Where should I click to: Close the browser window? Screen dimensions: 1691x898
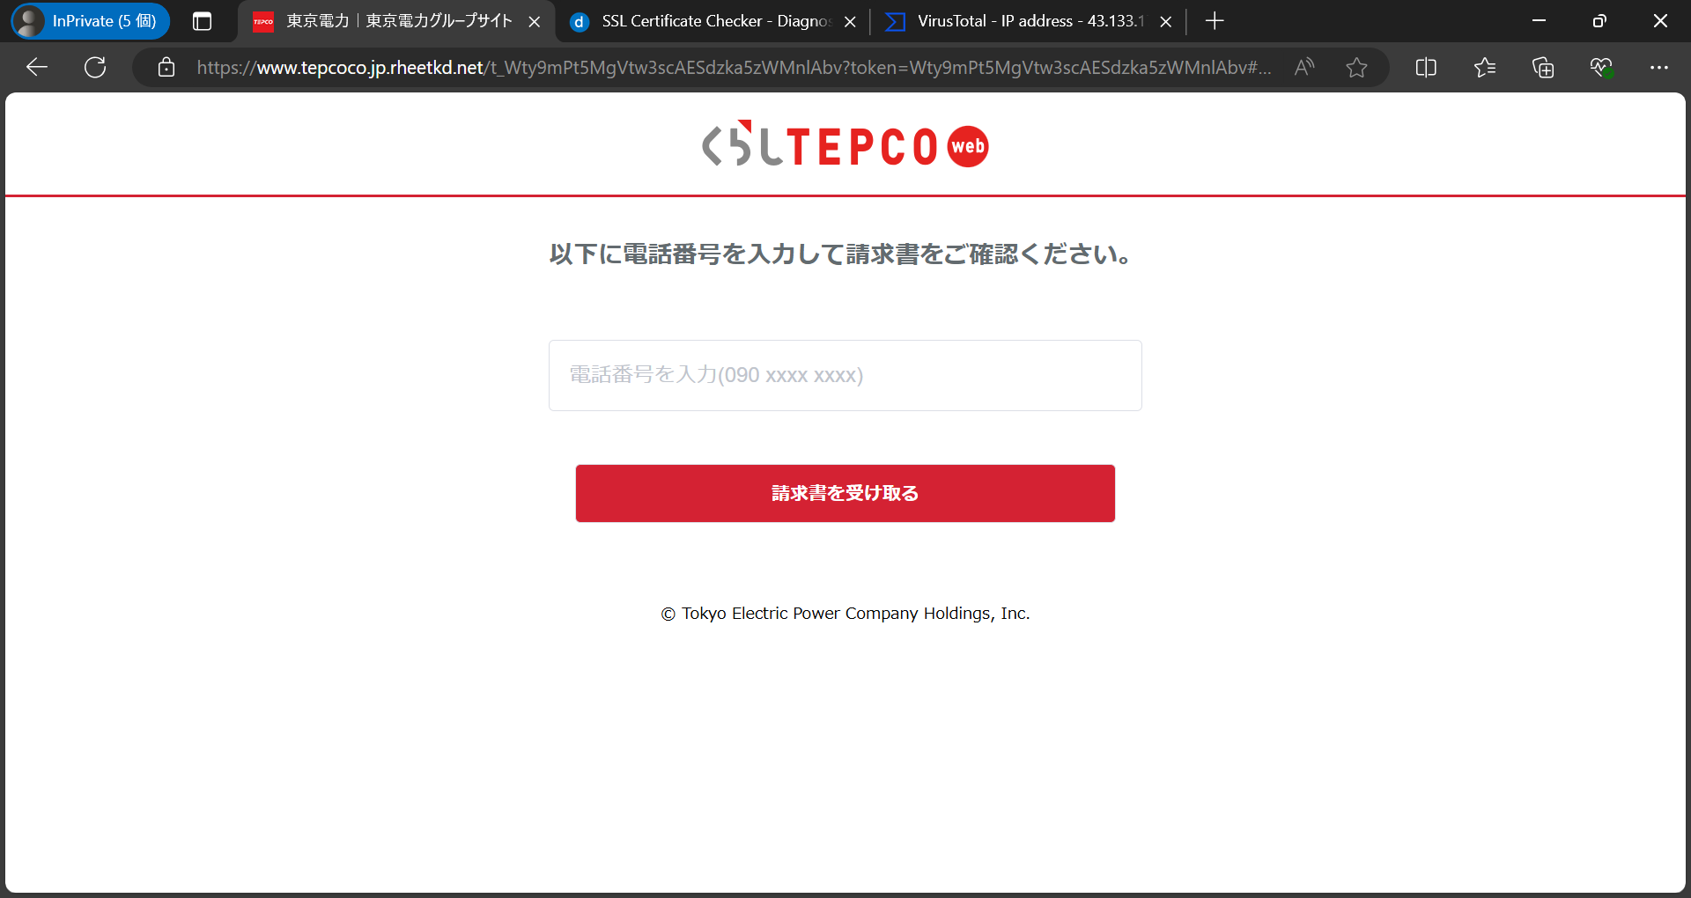tap(1660, 21)
